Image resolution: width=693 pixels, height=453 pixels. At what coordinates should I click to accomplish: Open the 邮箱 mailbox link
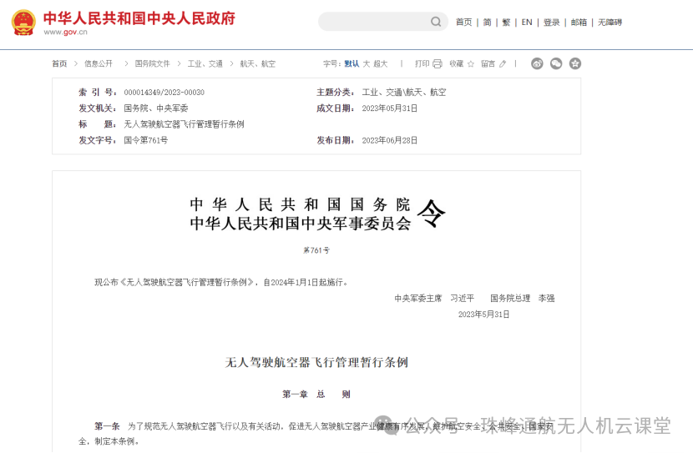pyautogui.click(x=579, y=22)
